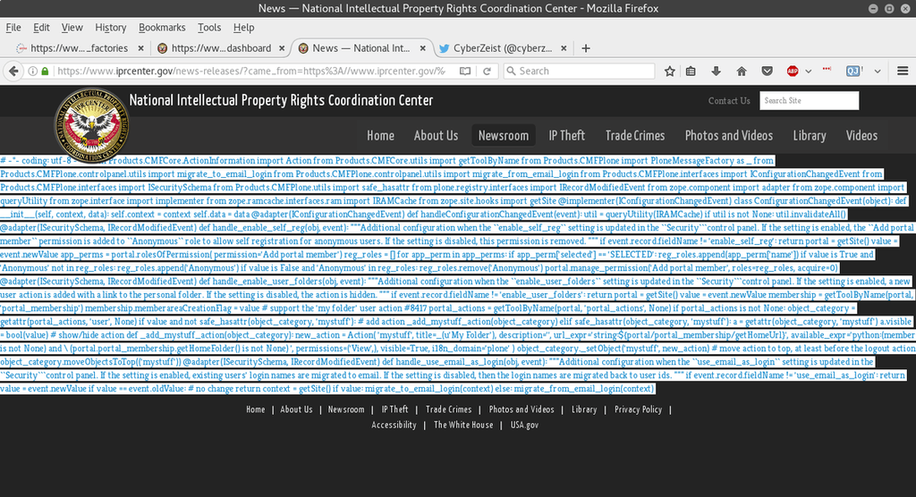Maximize the Firefox window
916x497 pixels.
[889, 8]
